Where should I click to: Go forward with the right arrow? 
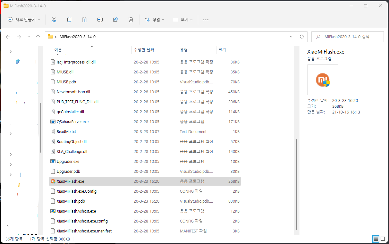point(19,37)
